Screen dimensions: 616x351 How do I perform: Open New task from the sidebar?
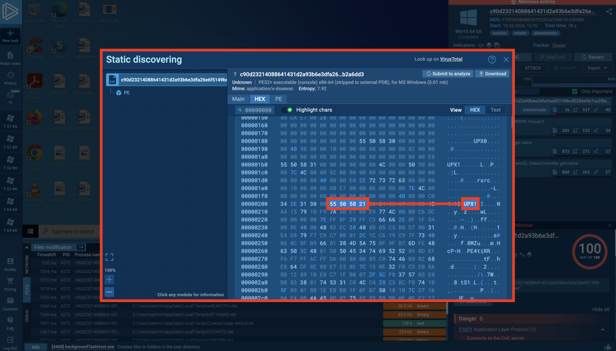10,36
